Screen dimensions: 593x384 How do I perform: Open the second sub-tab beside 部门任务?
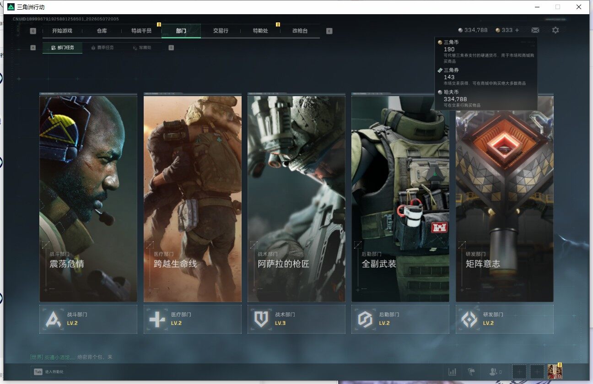click(x=102, y=48)
